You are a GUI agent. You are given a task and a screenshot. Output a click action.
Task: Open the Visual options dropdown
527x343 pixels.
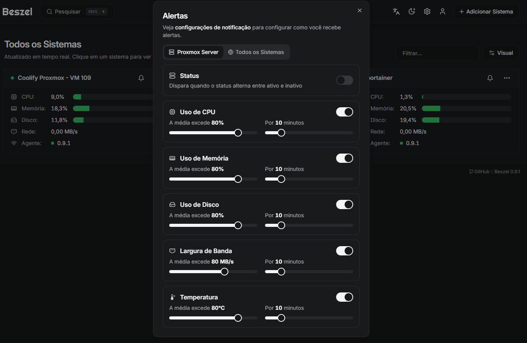pos(501,53)
